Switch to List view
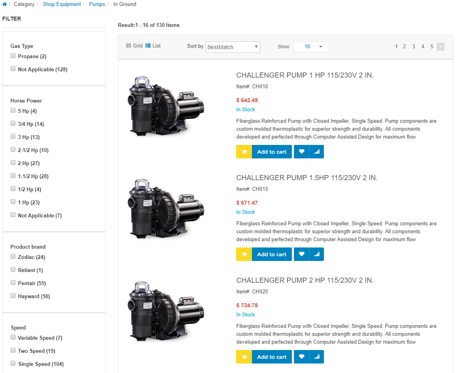 153,46
